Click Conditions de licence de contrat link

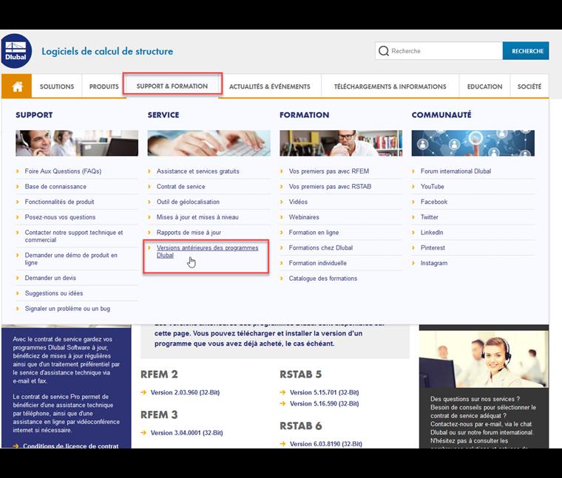pyautogui.click(x=70, y=445)
